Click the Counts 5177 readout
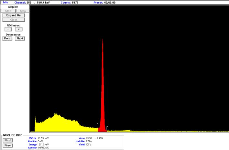This screenshot has width=229, height=150. click(x=70, y=3)
